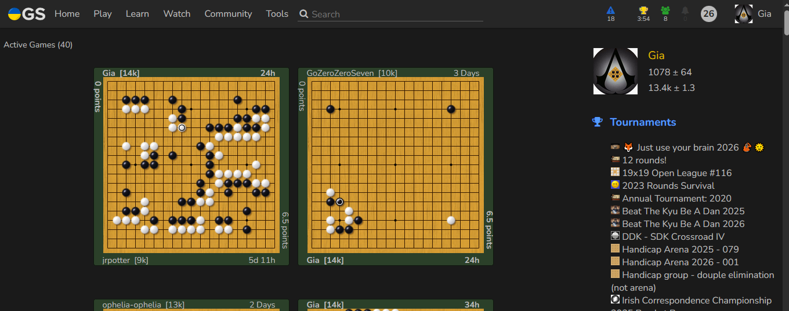Open the 19x19 Open League #116 tournament
Viewport: 789px width, 311px height.
coord(676,173)
